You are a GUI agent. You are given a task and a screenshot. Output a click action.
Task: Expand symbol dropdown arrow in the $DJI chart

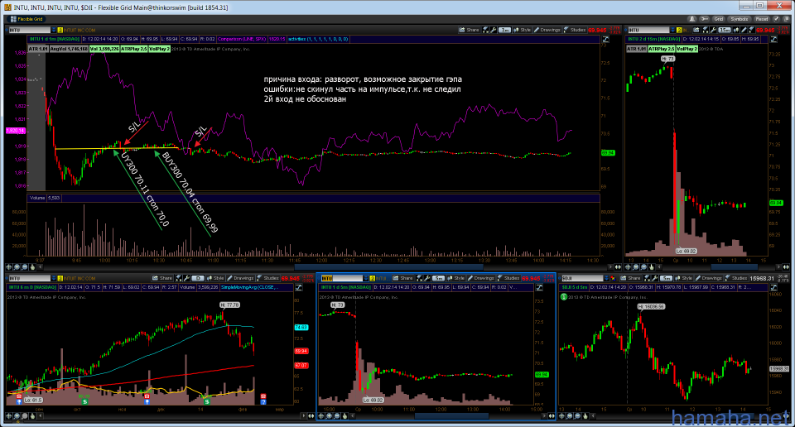[606, 278]
